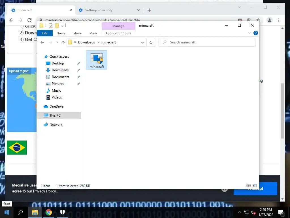
Task: Bookmark this page in Chrome
Action: click(x=258, y=20)
